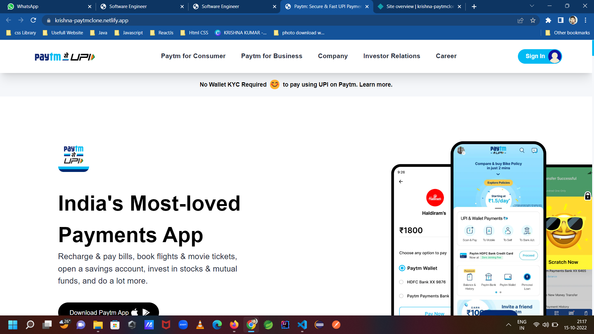Click the To Bank A/c icon
The height and width of the screenshot is (334, 594).
527,230
